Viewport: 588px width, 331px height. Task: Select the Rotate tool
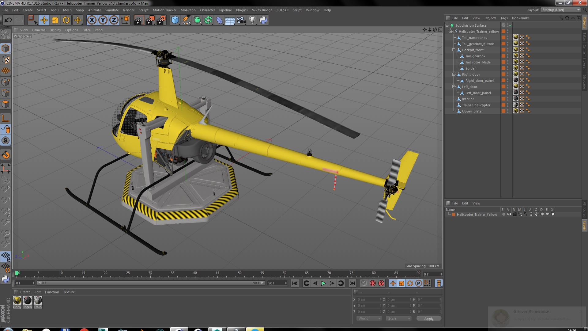pos(66,20)
